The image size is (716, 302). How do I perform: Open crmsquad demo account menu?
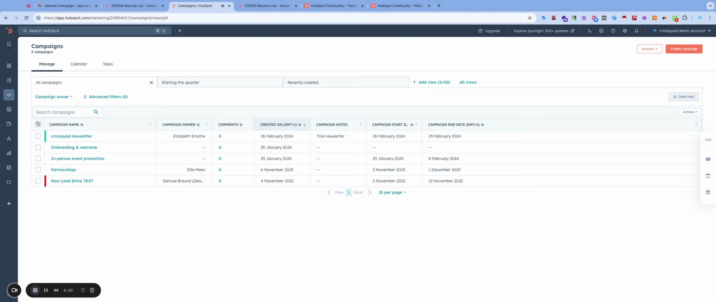682,31
